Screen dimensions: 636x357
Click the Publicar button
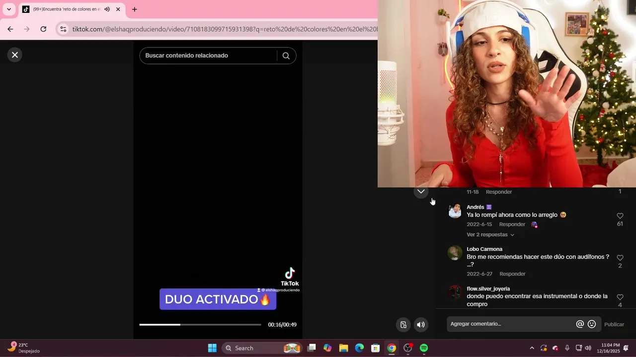[x=614, y=324]
